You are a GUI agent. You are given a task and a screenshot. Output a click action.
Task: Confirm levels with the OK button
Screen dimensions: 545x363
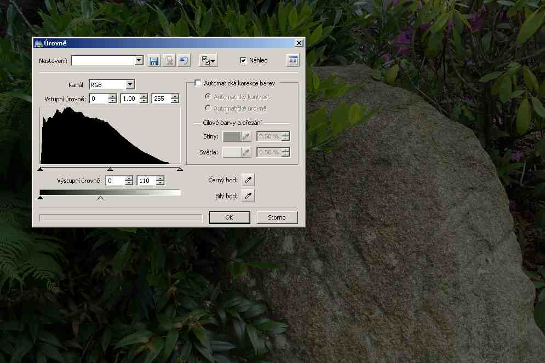pos(229,217)
